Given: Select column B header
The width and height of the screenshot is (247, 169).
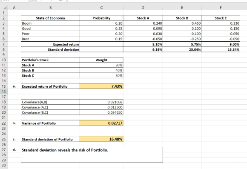Looking at the screenshot, I should (x=50, y=8).
